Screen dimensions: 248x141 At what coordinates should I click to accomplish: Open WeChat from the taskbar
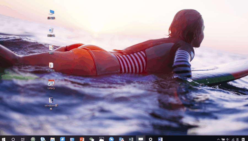[x=92, y=139]
